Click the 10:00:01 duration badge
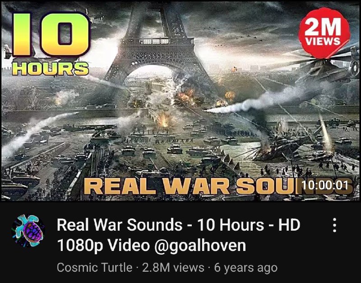The image size is (361, 283). (324, 185)
